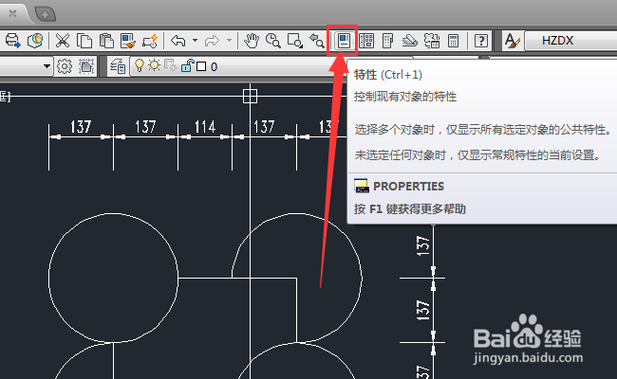Open the Sheet Set Manager icon
The height and width of the screenshot is (379, 617).
click(410, 41)
